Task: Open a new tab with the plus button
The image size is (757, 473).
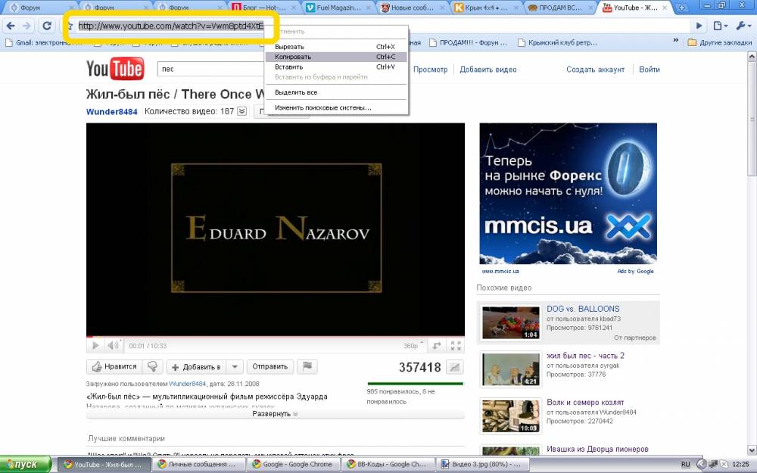Action: (682, 8)
